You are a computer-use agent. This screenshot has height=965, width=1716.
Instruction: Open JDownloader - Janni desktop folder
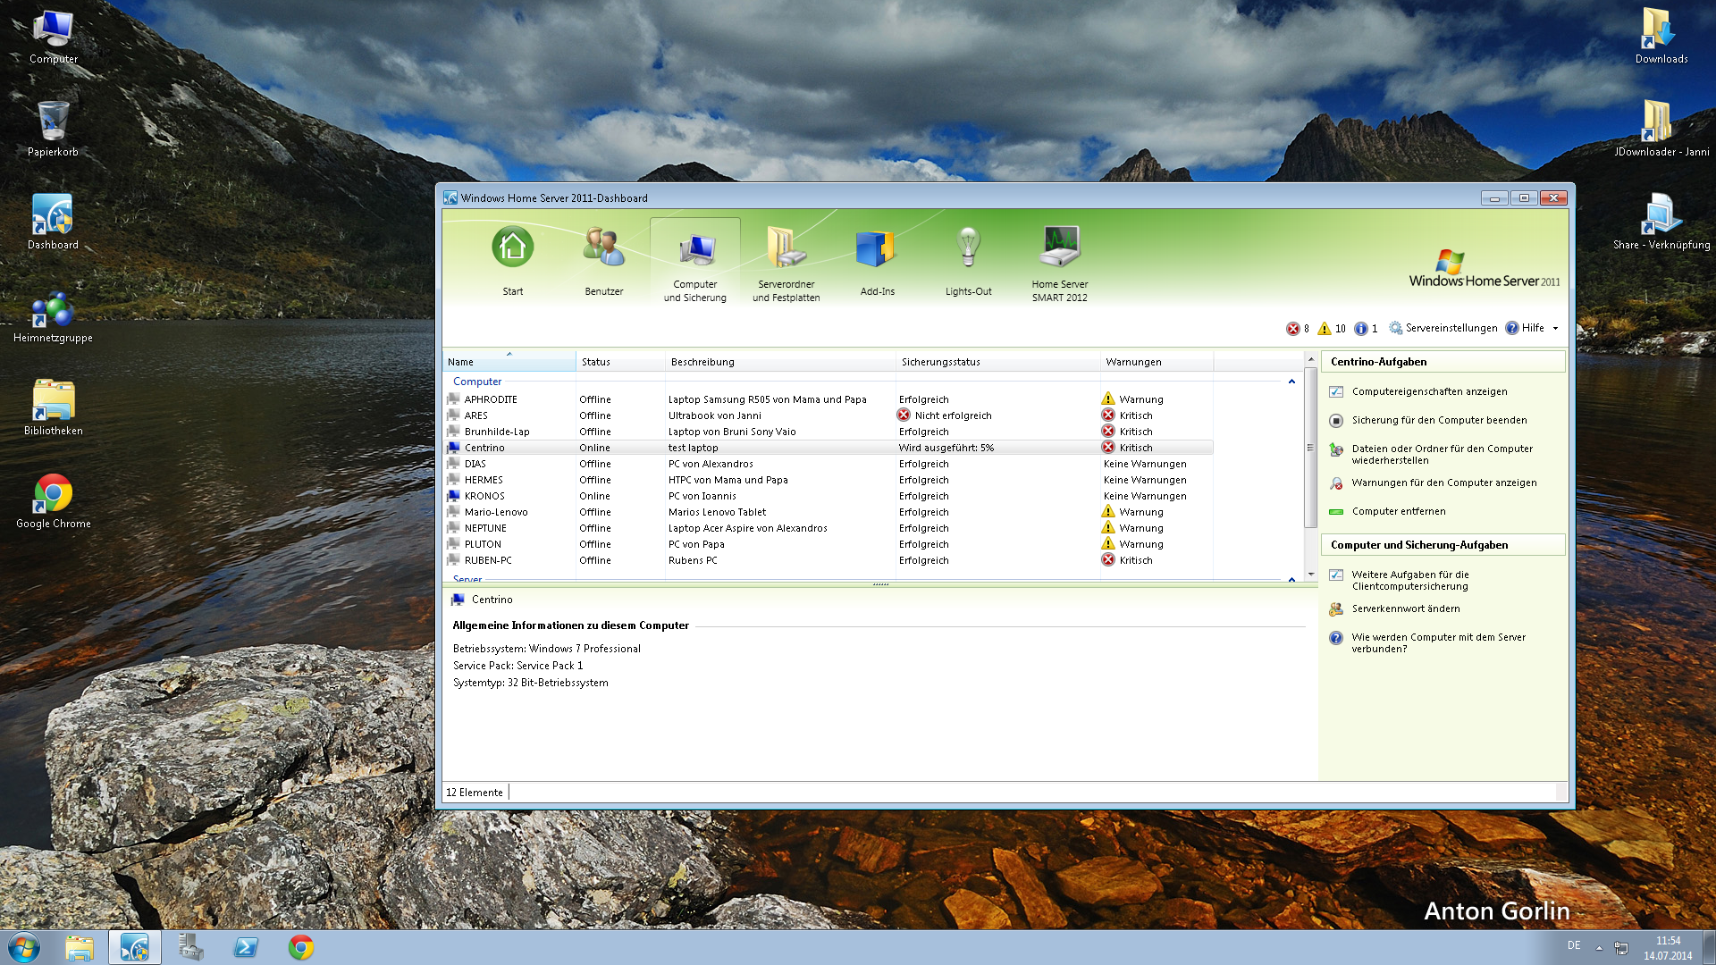click(x=1661, y=130)
